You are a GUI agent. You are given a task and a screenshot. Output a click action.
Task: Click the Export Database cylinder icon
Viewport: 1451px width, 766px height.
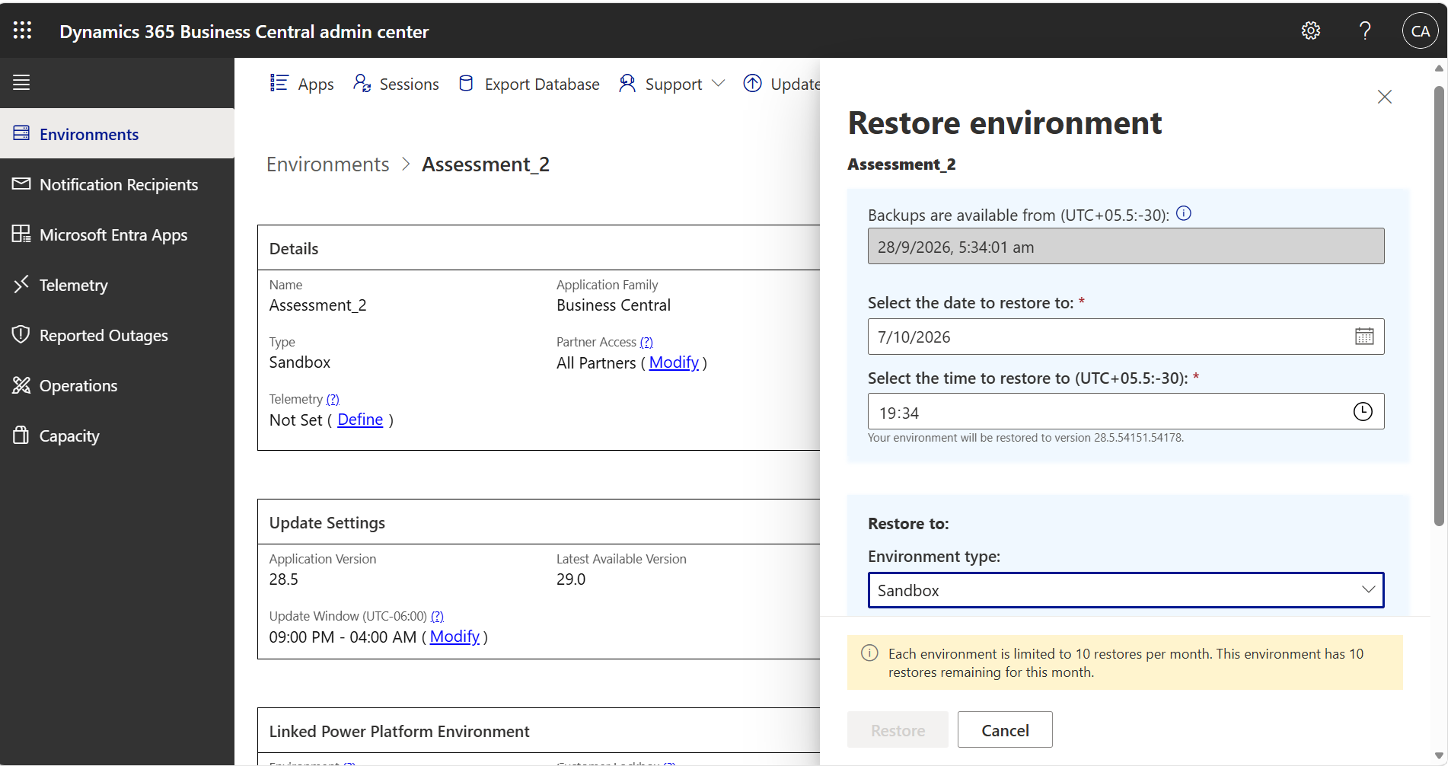[x=466, y=83]
